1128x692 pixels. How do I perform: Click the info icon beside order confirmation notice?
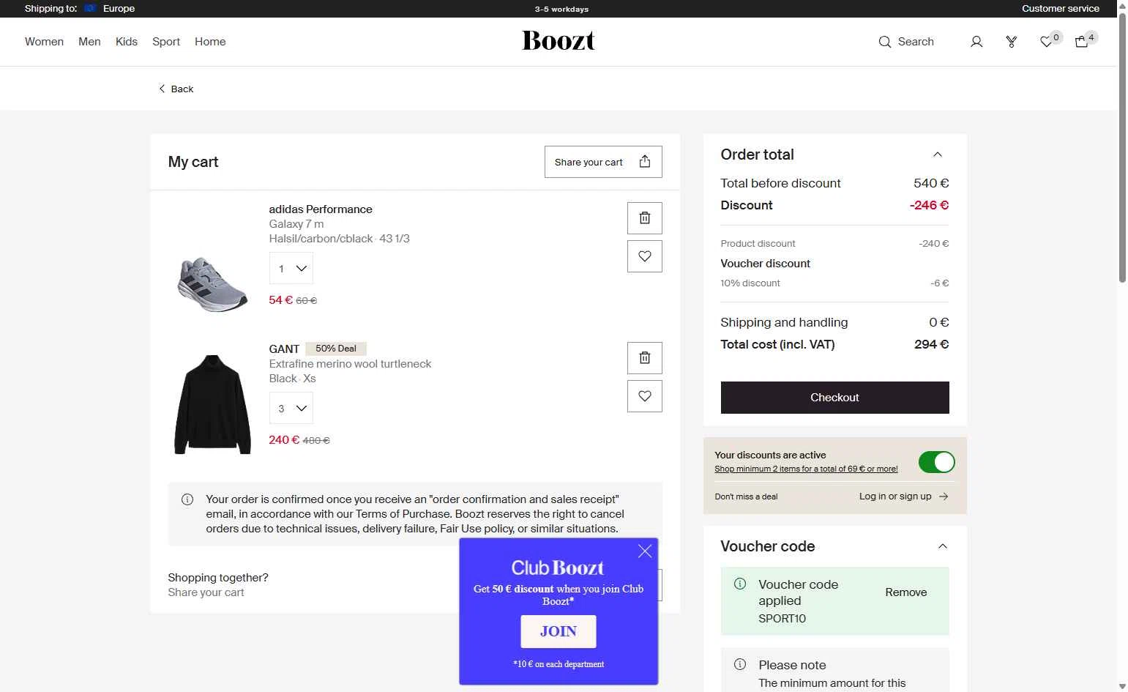coord(187,499)
